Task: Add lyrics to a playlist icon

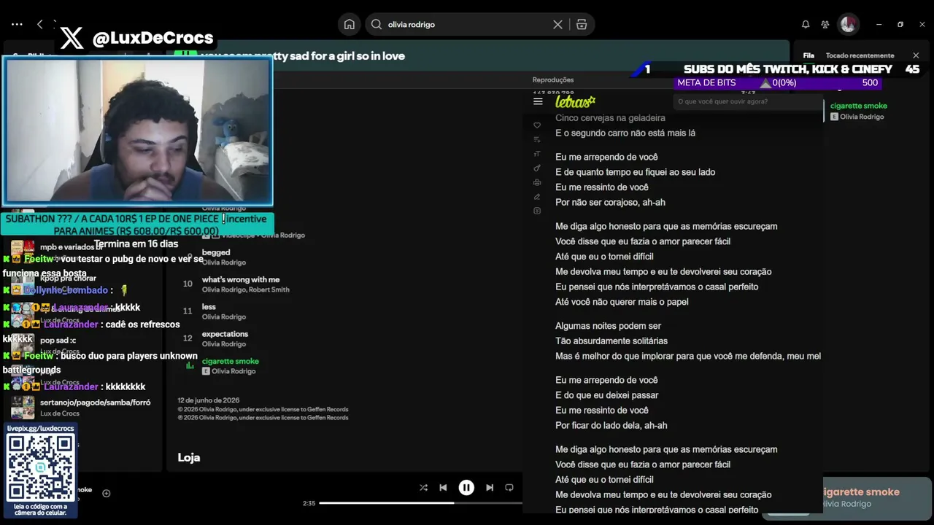Action: (537, 139)
